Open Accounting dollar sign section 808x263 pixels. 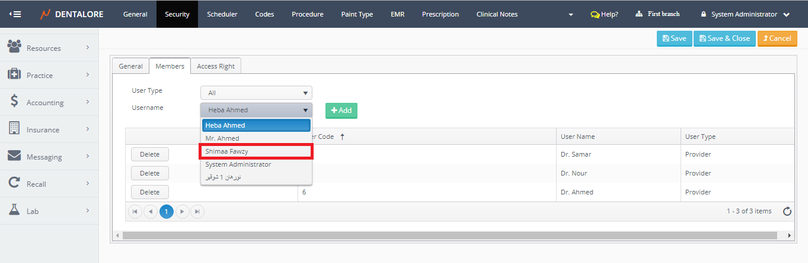pyautogui.click(x=49, y=102)
